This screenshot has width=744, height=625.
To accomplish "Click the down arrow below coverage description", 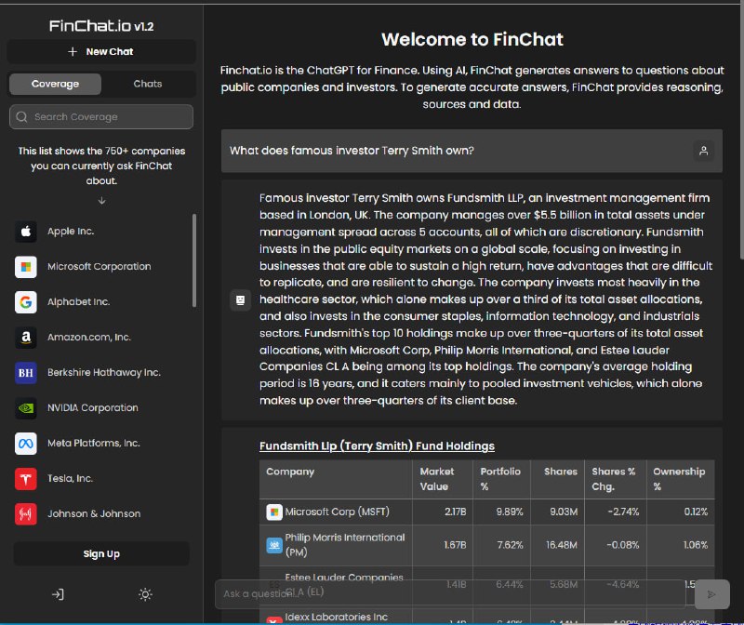I will [x=101, y=201].
